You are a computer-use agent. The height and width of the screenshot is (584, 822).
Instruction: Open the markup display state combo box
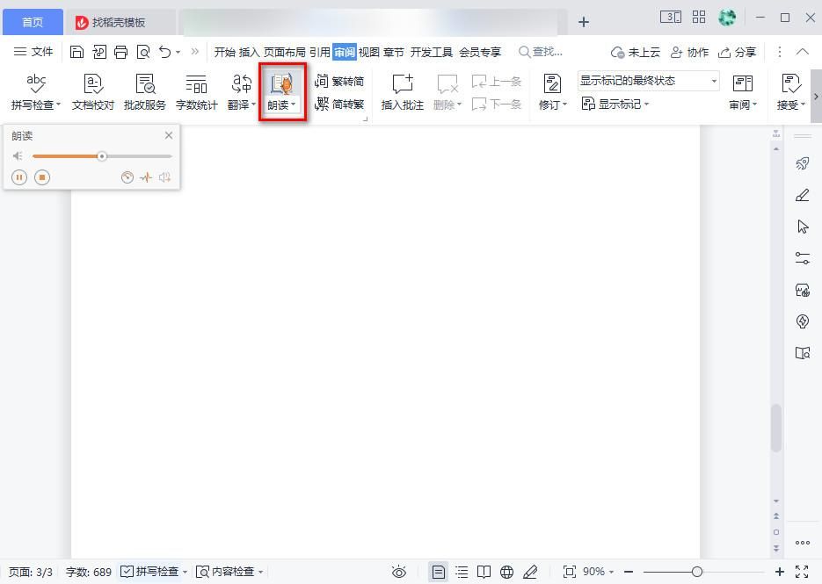648,81
